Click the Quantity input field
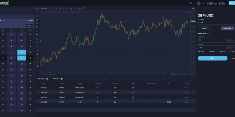Screen dimensions: 235x117 coord(211,48)
